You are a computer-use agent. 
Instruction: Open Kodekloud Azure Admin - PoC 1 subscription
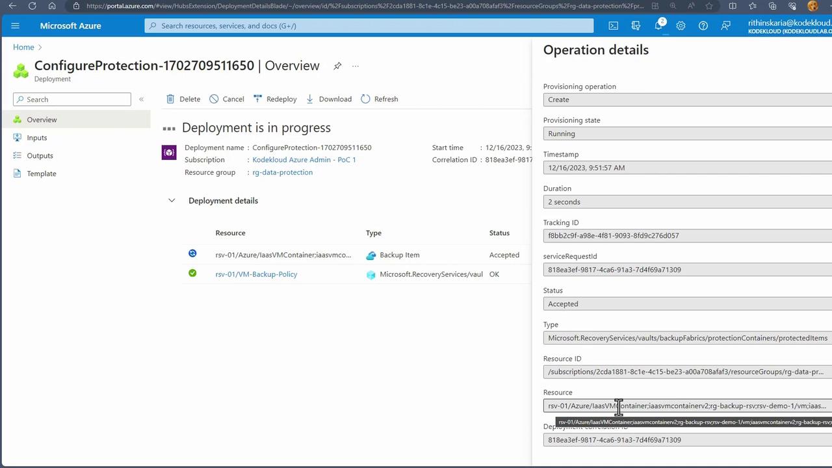pos(304,160)
